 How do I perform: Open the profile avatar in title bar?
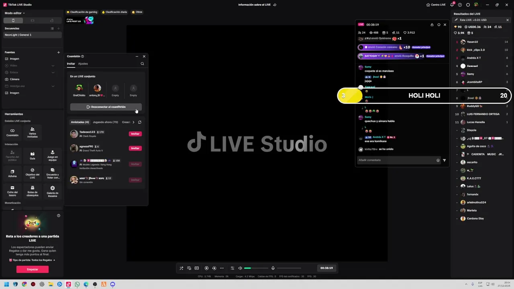(476, 5)
